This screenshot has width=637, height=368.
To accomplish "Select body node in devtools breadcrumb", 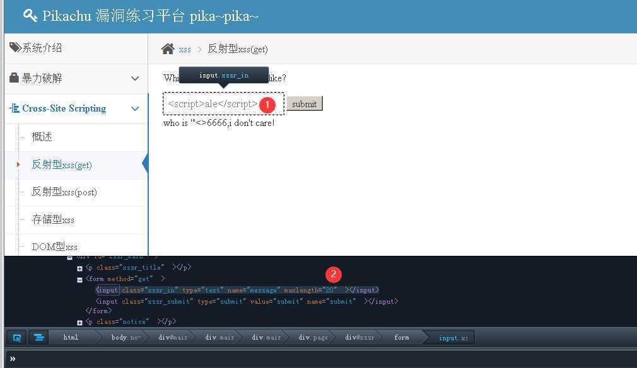I will coord(126,338).
